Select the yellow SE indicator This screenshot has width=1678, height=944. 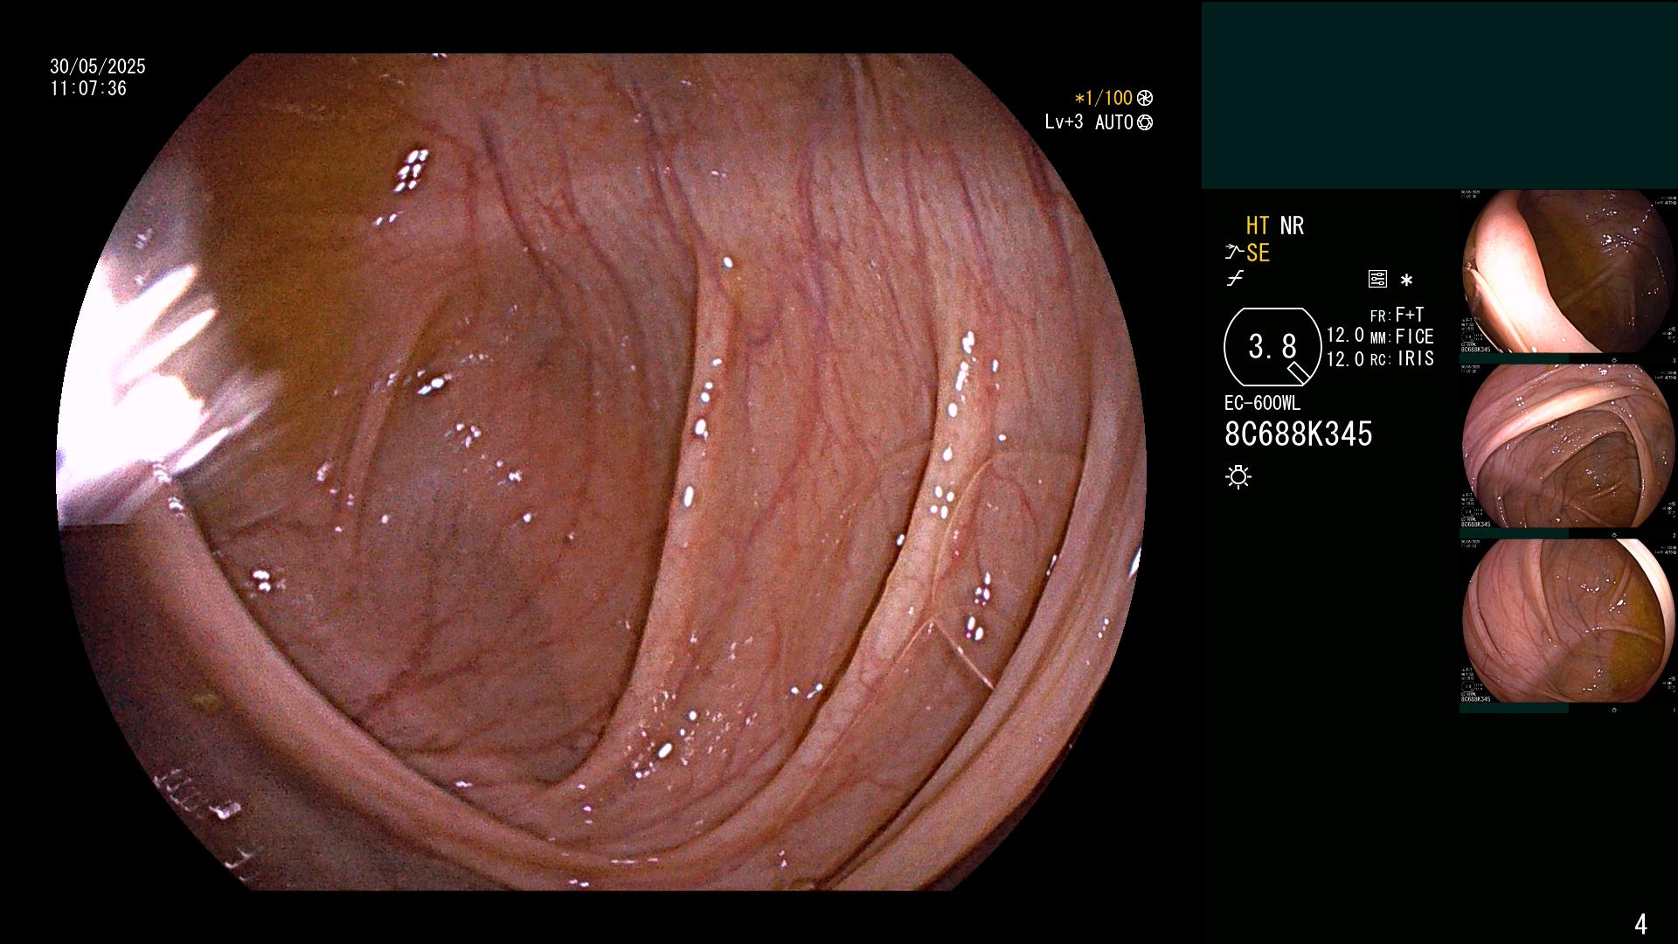pos(1258,253)
